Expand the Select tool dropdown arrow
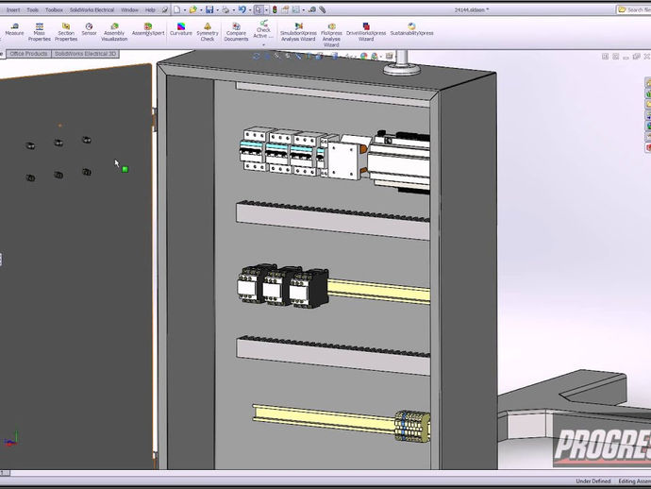651x489 pixels. pyautogui.click(x=266, y=10)
